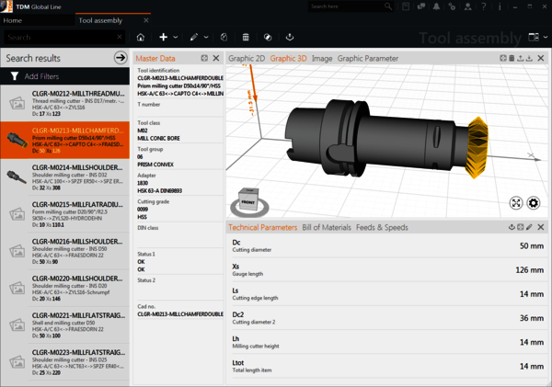Screen dimensions: 552x387
Task: Switch to the Graphic 2D tab
Action: [247, 59]
